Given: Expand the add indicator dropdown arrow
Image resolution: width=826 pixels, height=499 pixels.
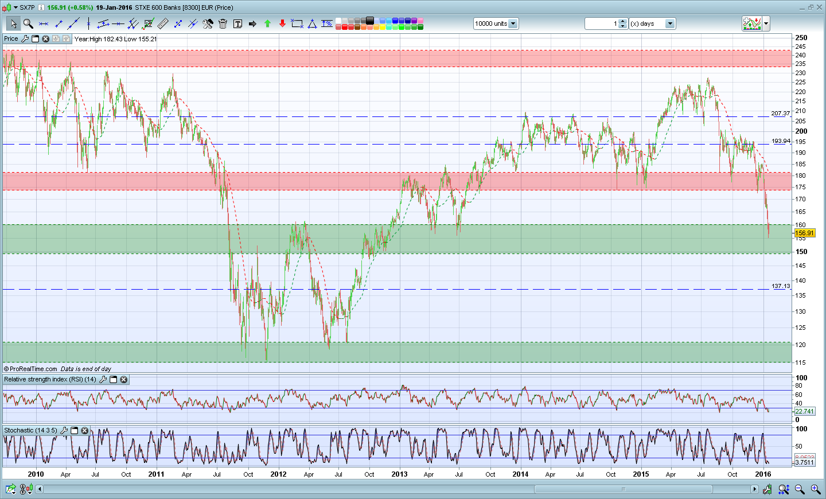Looking at the screenshot, I should [x=766, y=24].
